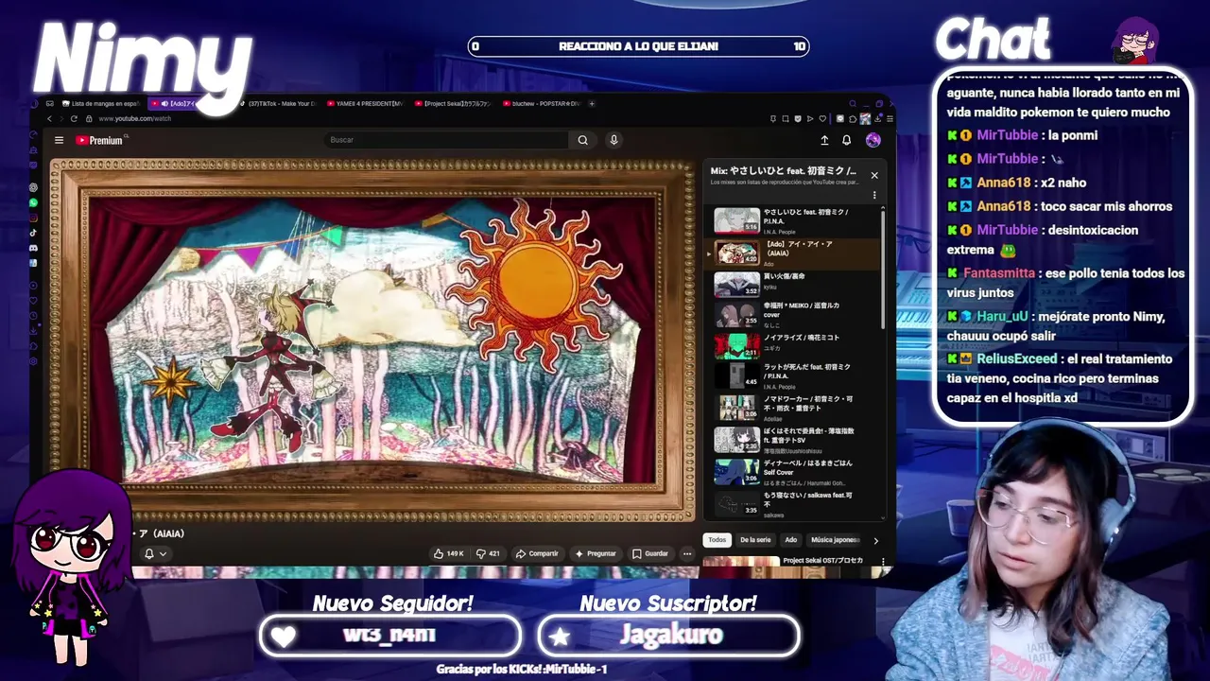The width and height of the screenshot is (1210, 681).
Task: Click MirTubbie username above 'desintoxicacion extrema'
Action: point(1008,230)
